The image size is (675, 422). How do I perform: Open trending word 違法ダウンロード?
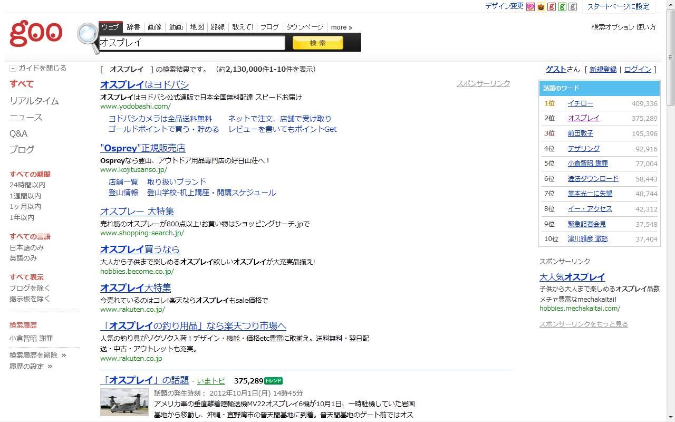[x=593, y=179]
